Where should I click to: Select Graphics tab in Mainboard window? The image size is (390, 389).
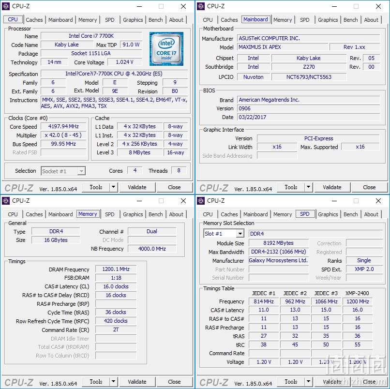tap(328, 20)
